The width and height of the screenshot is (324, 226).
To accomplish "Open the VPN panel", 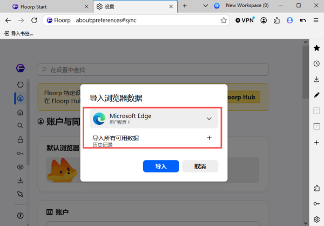I will [245, 20].
